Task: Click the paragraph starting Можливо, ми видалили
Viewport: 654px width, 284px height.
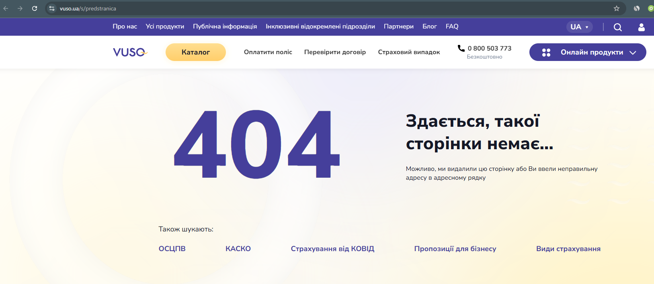Action: (502, 173)
